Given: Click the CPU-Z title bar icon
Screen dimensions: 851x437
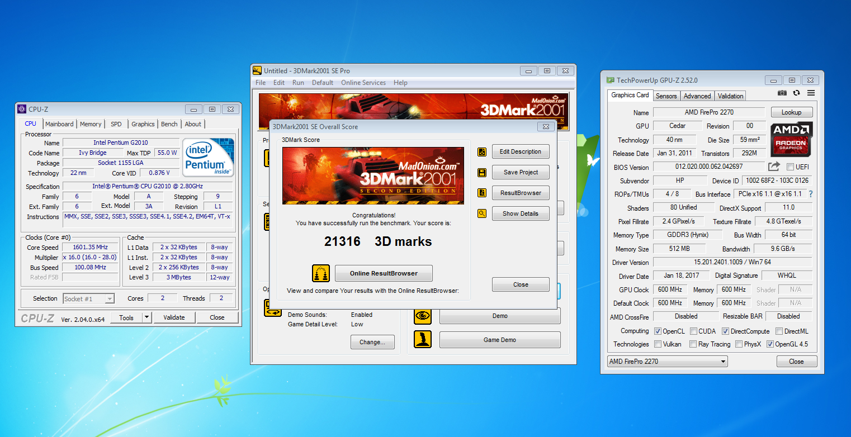Looking at the screenshot, I should tap(22, 109).
